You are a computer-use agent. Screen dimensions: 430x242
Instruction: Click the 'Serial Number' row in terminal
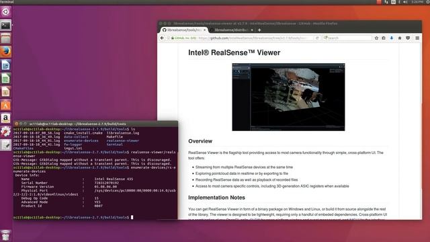coord(70,183)
